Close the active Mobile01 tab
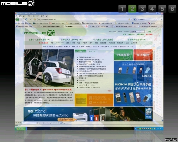 pos(86,26)
